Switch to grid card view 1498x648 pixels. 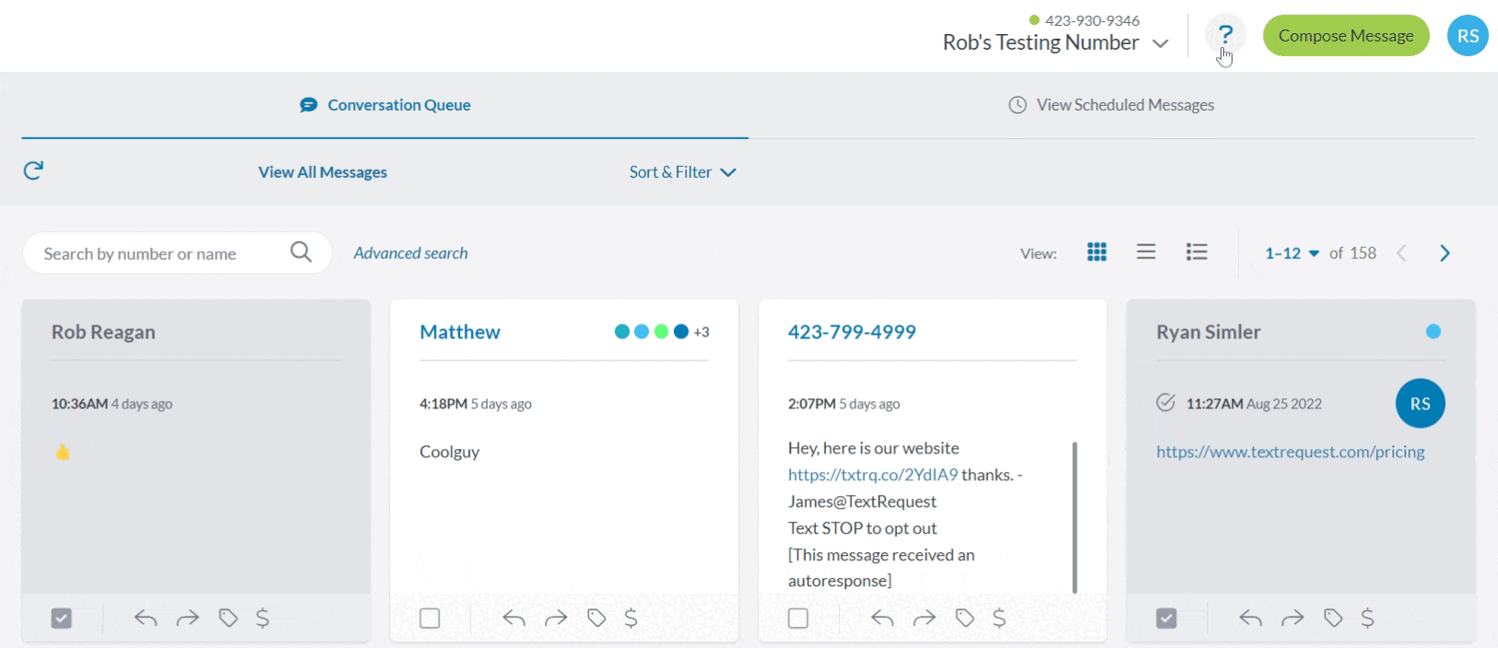(1097, 253)
